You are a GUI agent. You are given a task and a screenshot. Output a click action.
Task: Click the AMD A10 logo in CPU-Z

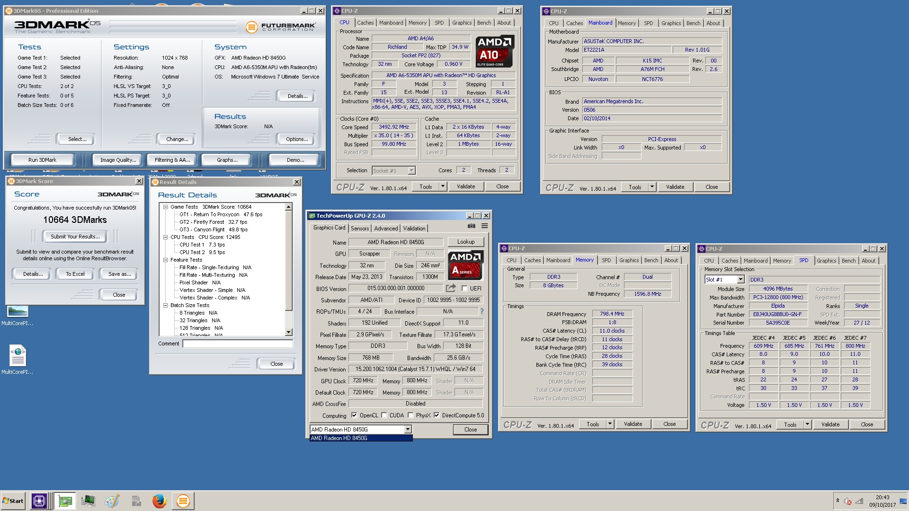[494, 51]
